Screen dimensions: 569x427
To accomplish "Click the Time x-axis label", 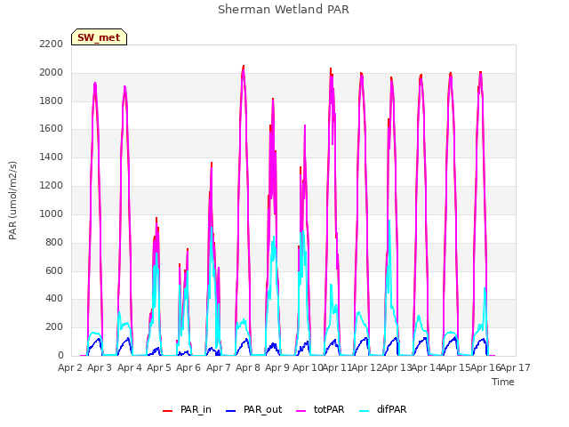I will coord(503,382).
